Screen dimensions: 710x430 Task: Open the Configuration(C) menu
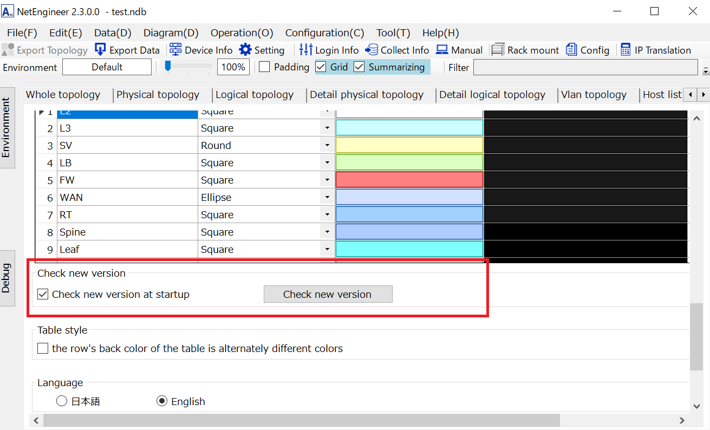click(324, 32)
